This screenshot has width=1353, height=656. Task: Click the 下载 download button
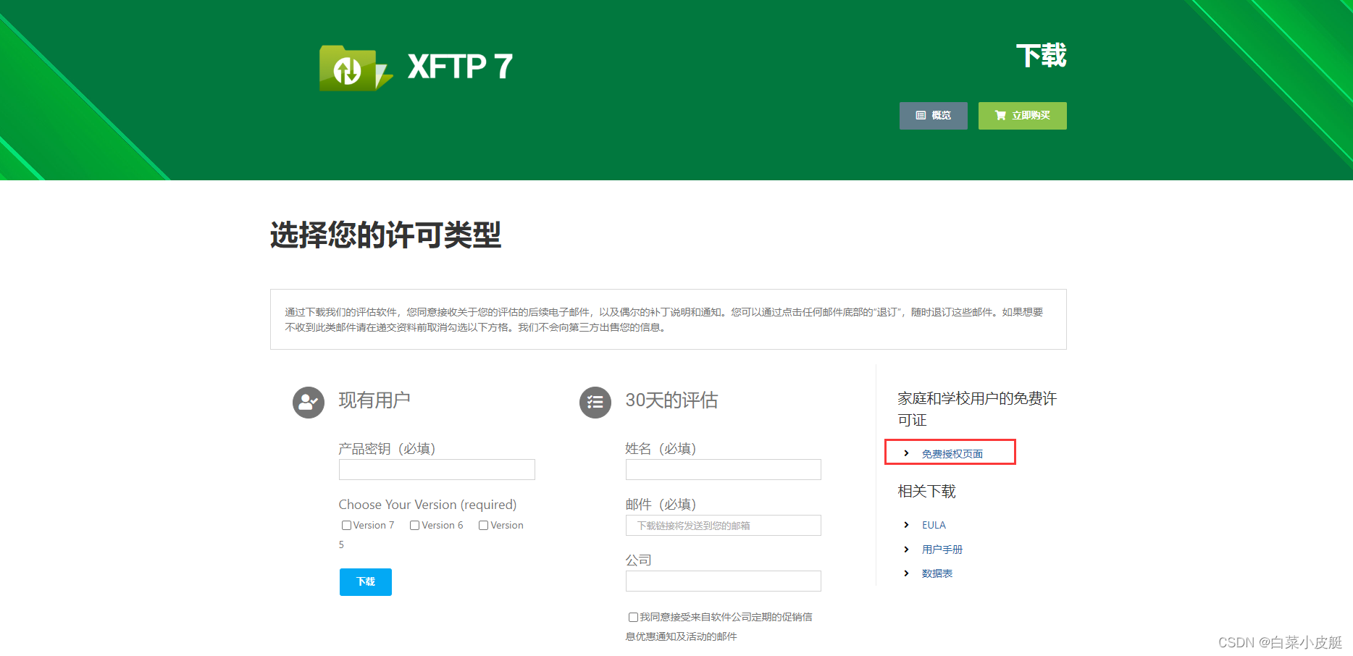click(365, 581)
